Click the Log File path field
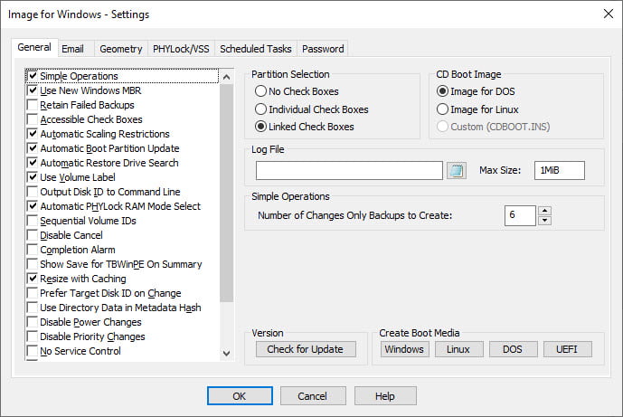Screen dimensions: 623x417 coord(349,170)
